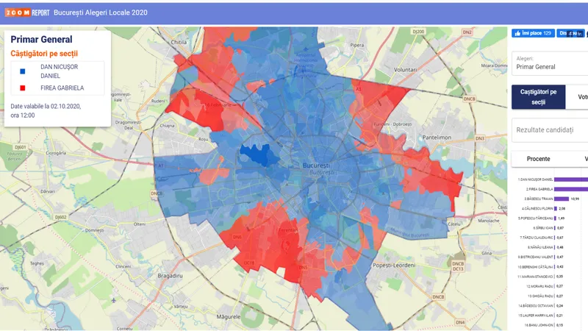This screenshot has width=588, height=331.
Task: Switch to the 'Procente' tab
Action: [x=538, y=159]
